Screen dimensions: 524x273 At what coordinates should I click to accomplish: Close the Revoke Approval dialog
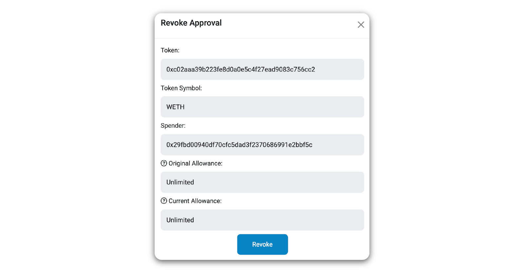click(x=361, y=25)
